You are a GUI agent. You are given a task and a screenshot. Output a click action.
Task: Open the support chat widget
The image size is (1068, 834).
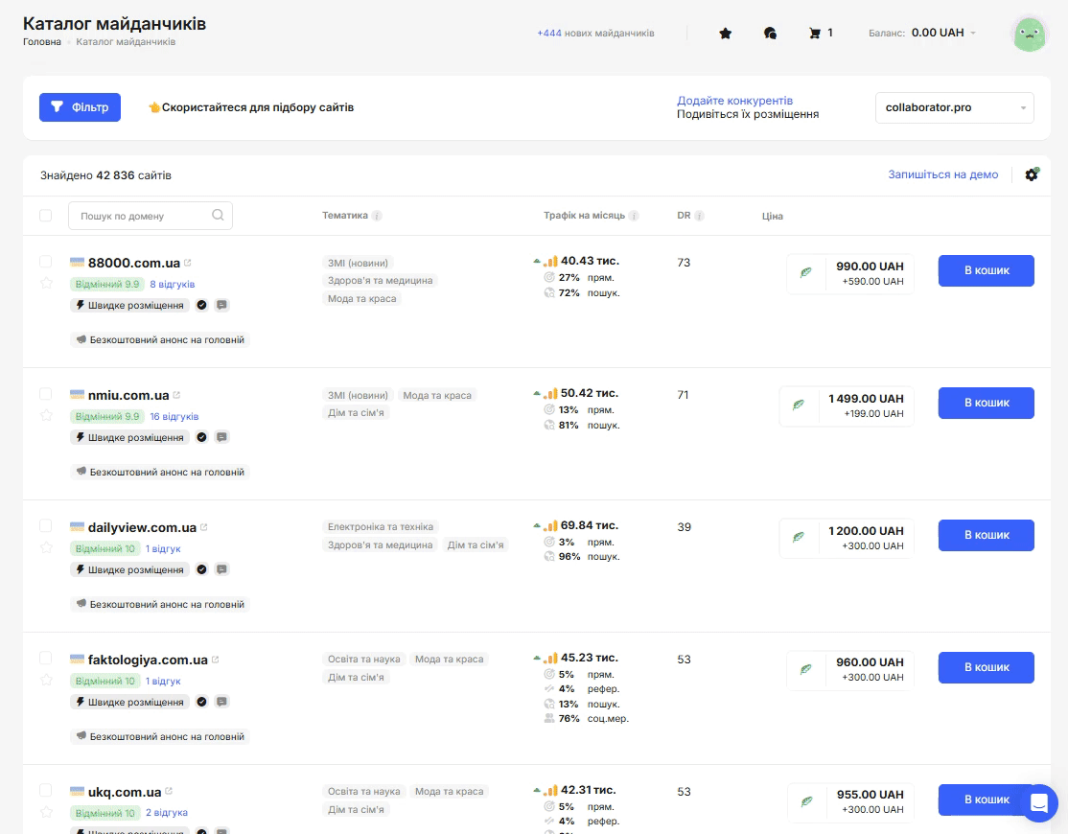1038,802
